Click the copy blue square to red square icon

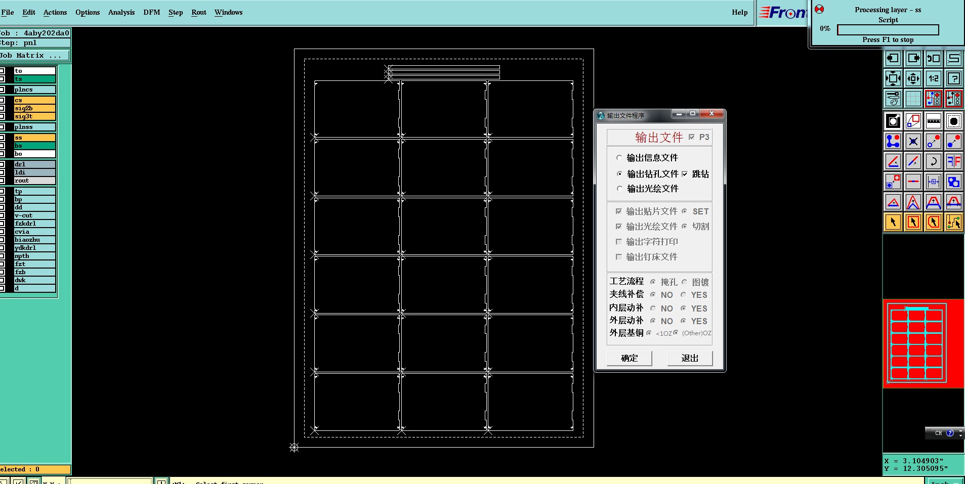click(893, 182)
